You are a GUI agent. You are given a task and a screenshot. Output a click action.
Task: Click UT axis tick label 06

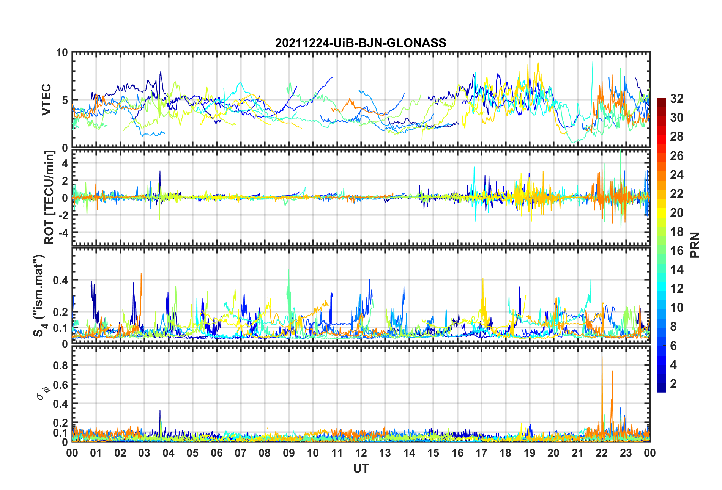point(216,453)
